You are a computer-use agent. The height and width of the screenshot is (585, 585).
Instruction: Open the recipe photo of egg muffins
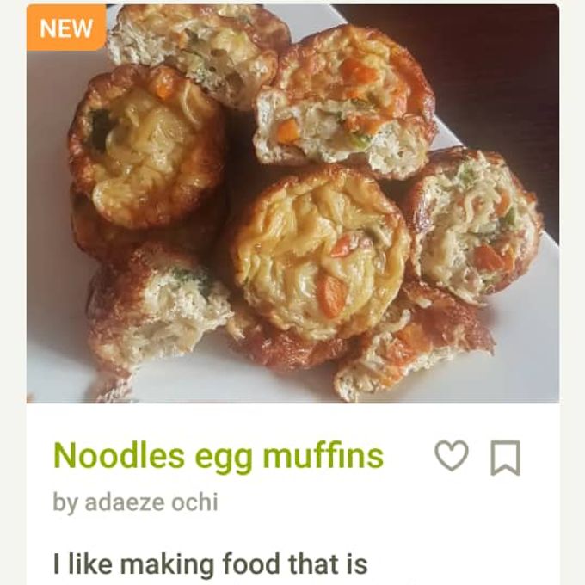point(292,204)
